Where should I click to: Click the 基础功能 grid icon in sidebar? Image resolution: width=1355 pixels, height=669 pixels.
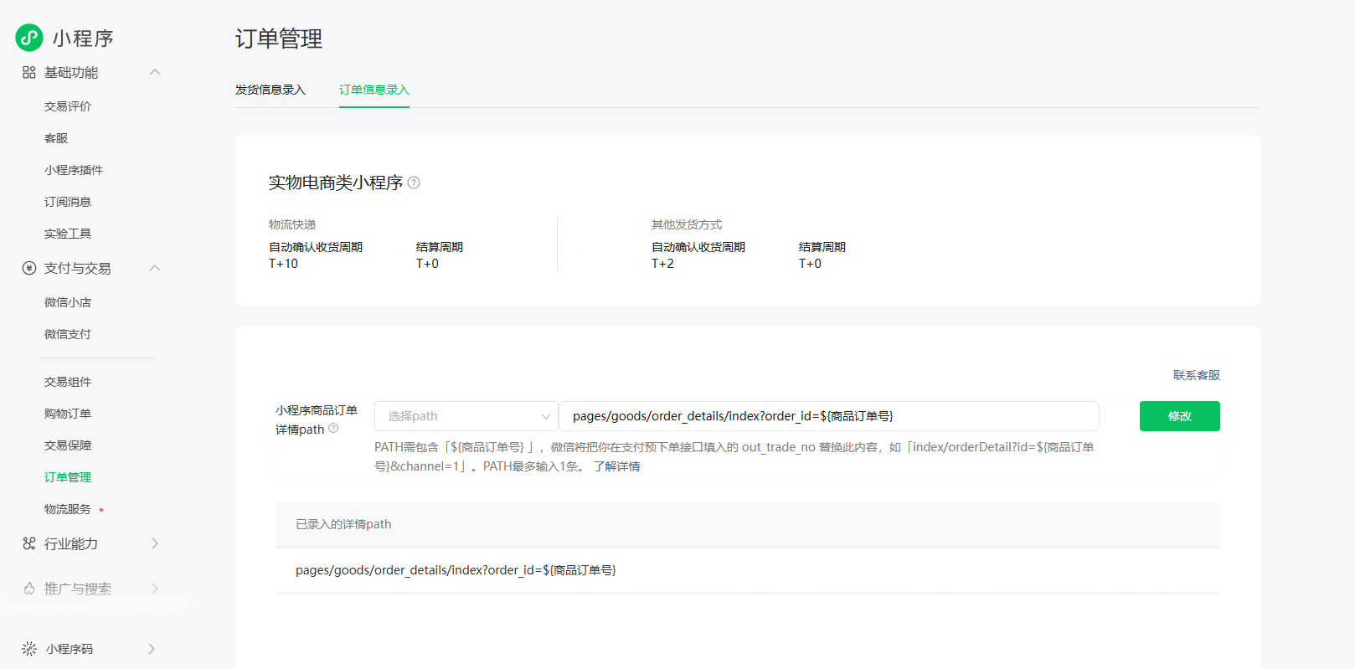point(29,73)
